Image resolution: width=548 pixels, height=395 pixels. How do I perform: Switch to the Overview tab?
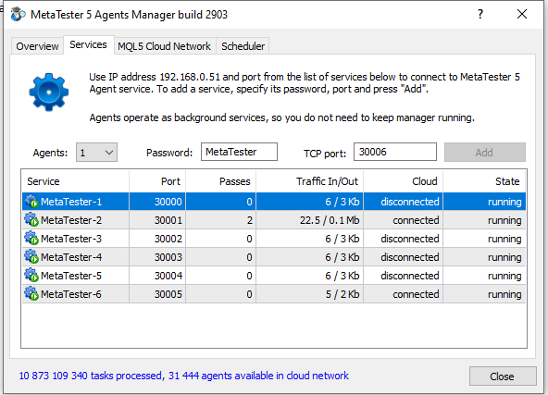click(37, 46)
